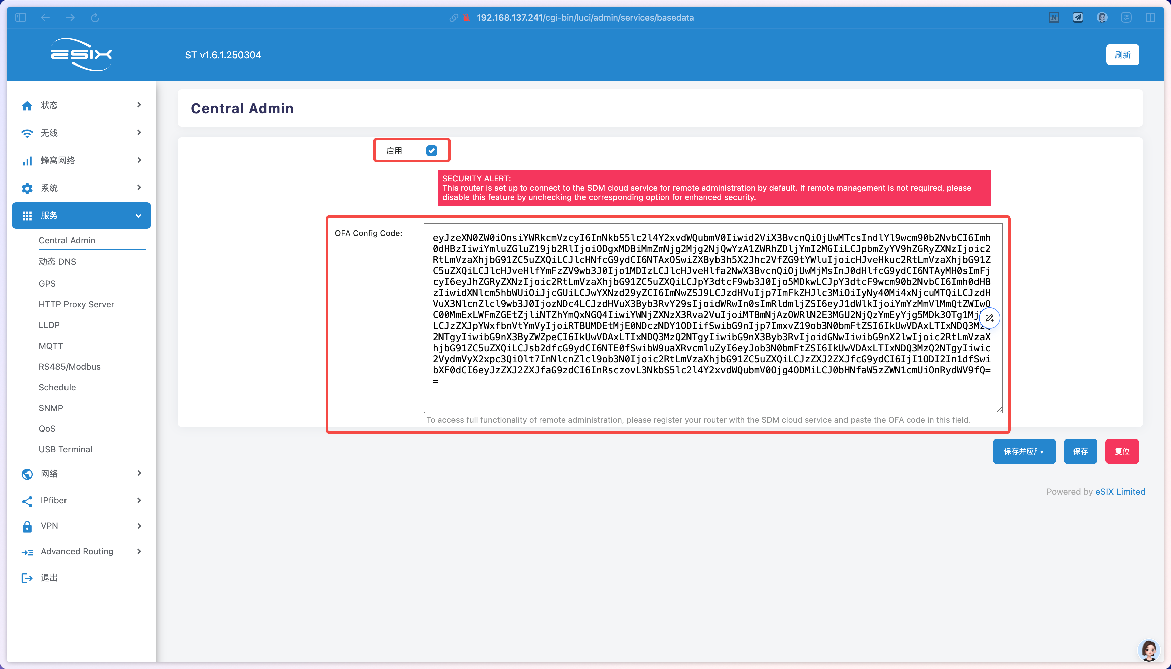Image resolution: width=1171 pixels, height=669 pixels.
Task: Select HTTP Proxy Server menu item
Action: 76,304
